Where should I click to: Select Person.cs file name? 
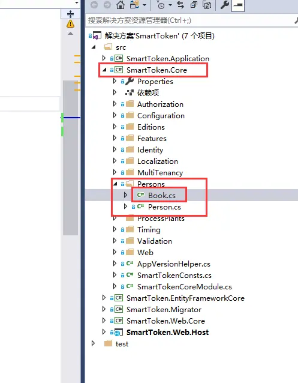164,207
